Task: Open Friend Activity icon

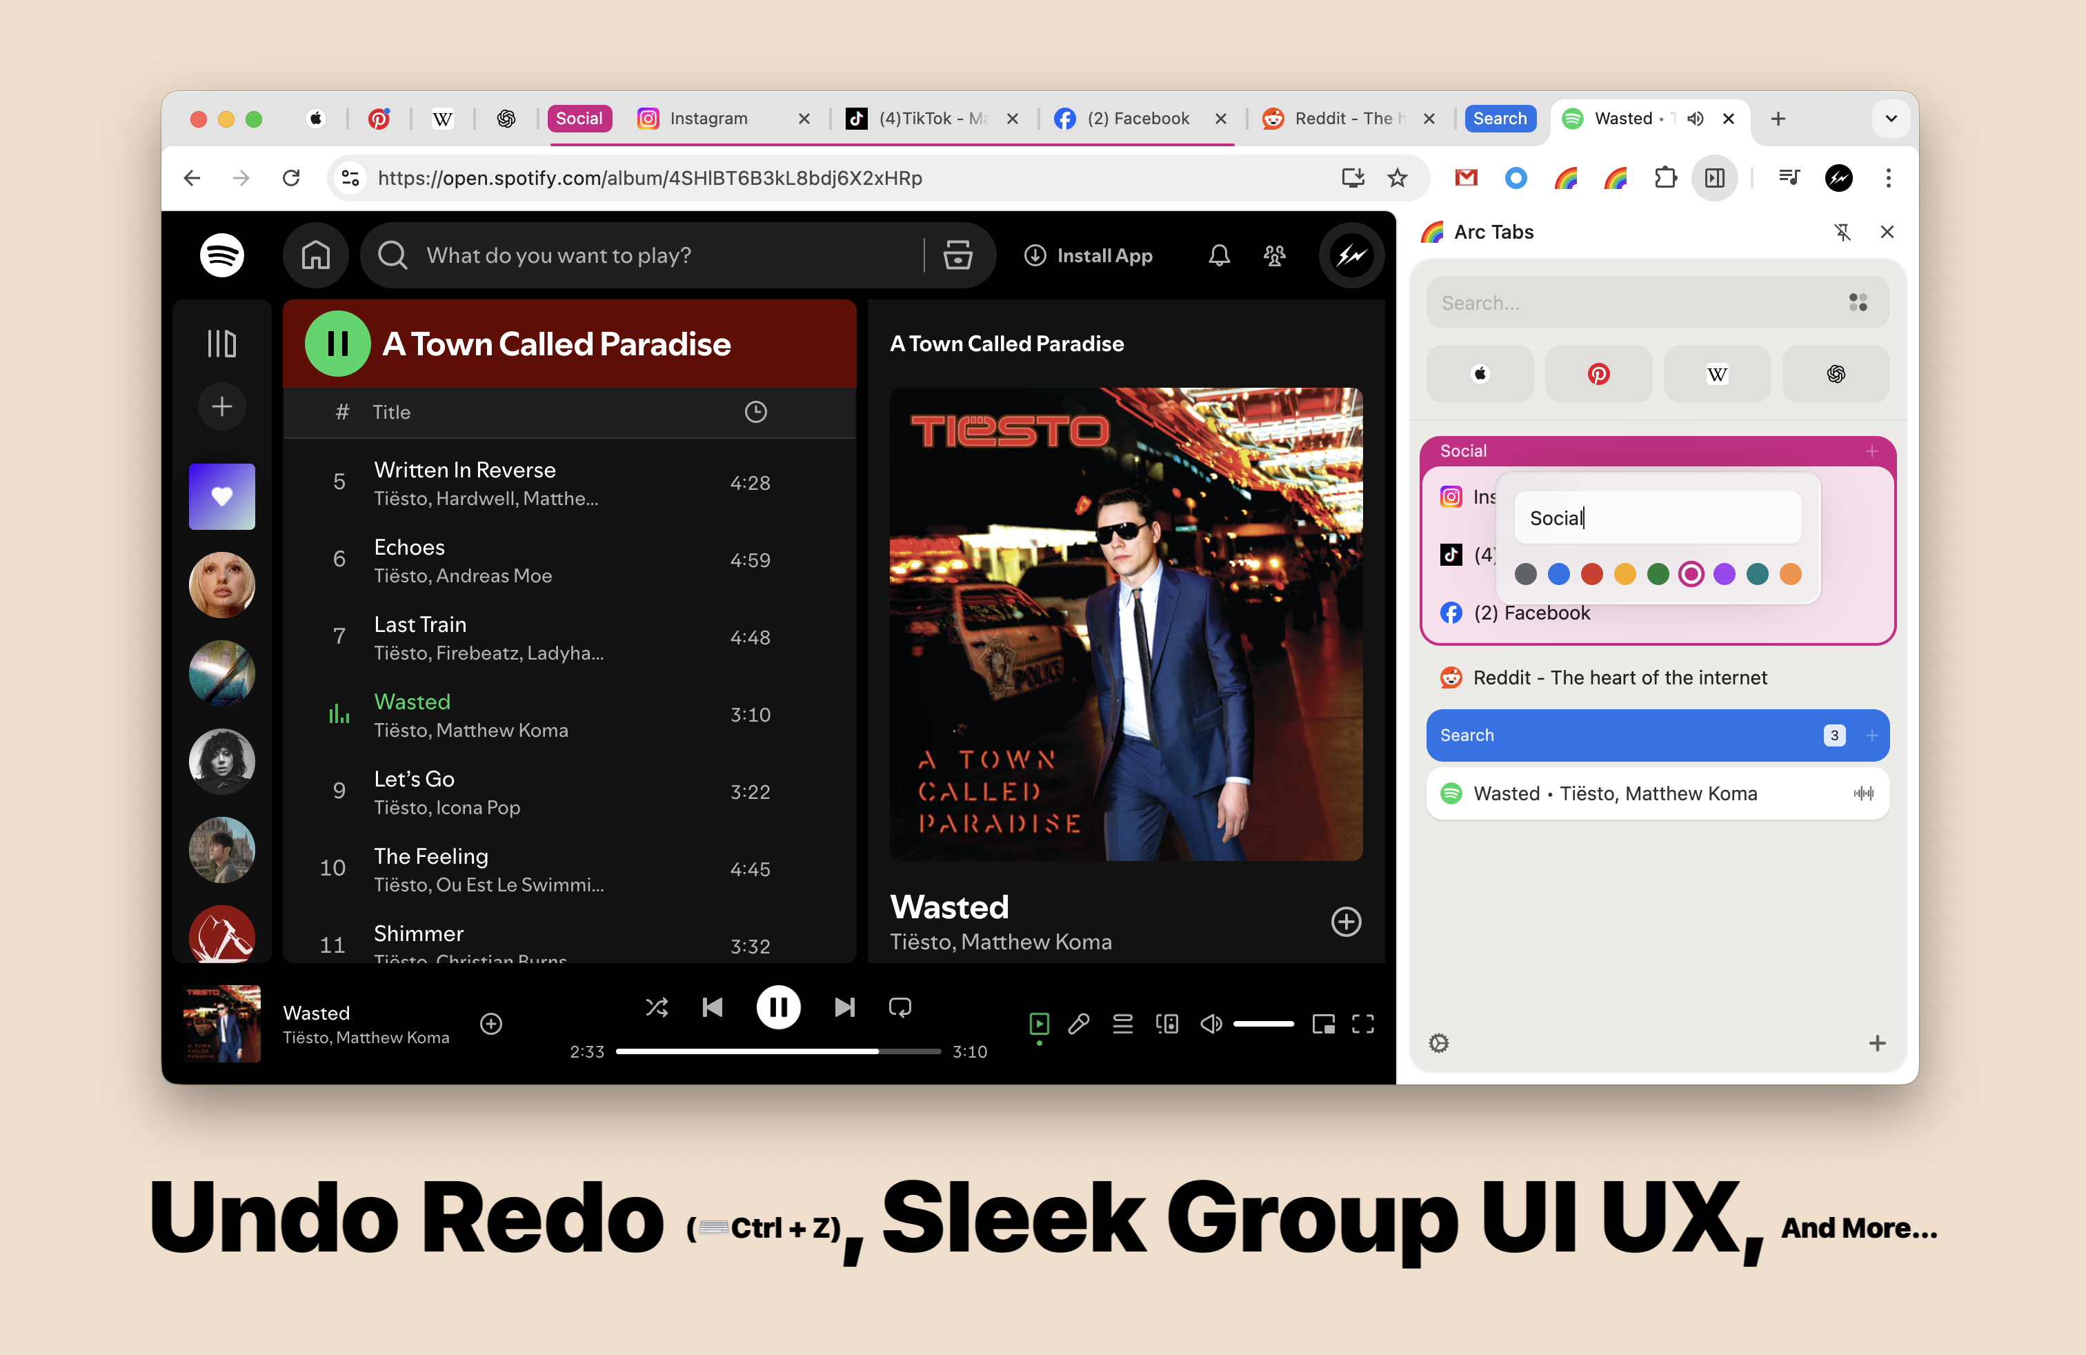Action: pos(1274,255)
